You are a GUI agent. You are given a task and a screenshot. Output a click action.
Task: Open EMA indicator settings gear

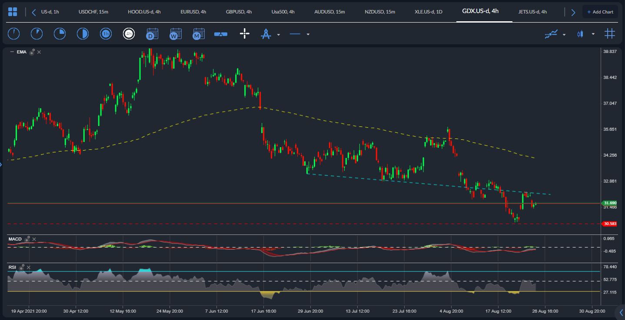coord(32,52)
